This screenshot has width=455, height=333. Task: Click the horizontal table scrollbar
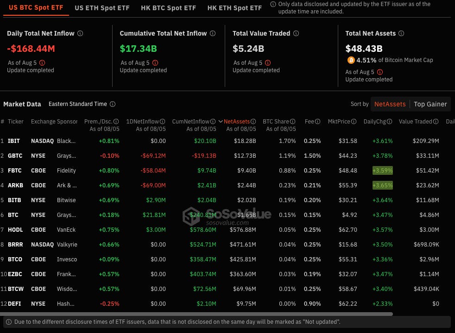196,314
